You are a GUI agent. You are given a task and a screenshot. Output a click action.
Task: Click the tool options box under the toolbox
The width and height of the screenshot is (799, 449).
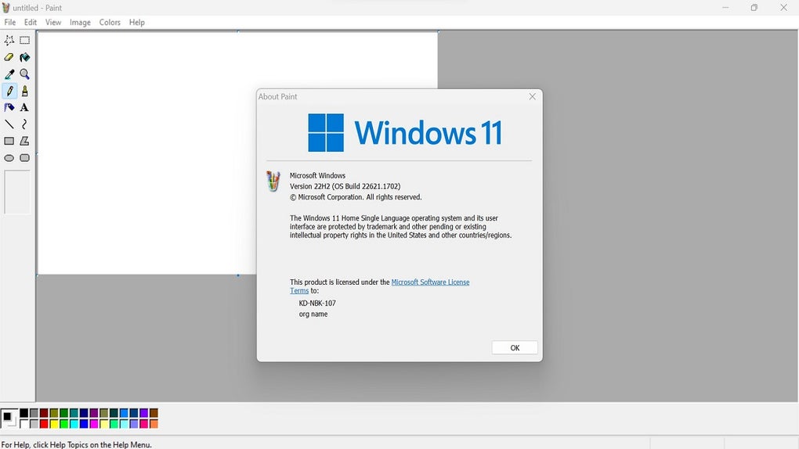16,192
